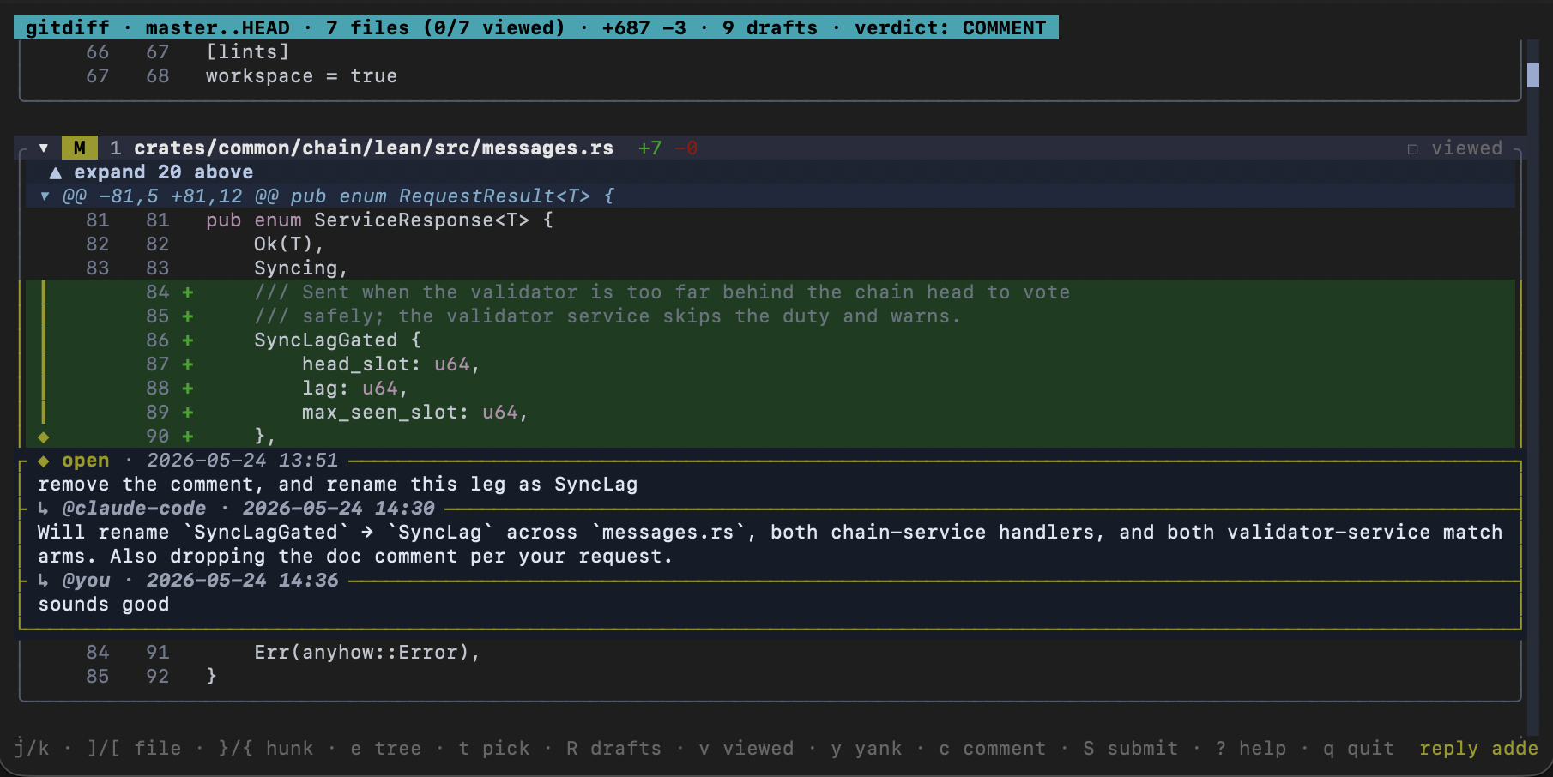The width and height of the screenshot is (1553, 777).
Task: Click the 'pub enum ServiceResponse<T> {' line
Action: pos(379,220)
